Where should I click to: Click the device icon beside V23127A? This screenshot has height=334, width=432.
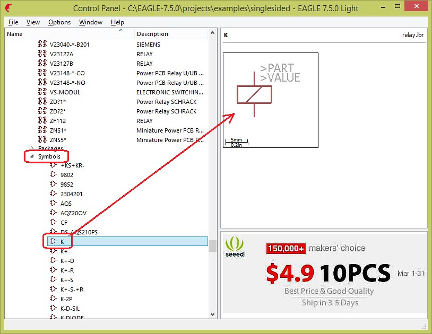(x=42, y=54)
